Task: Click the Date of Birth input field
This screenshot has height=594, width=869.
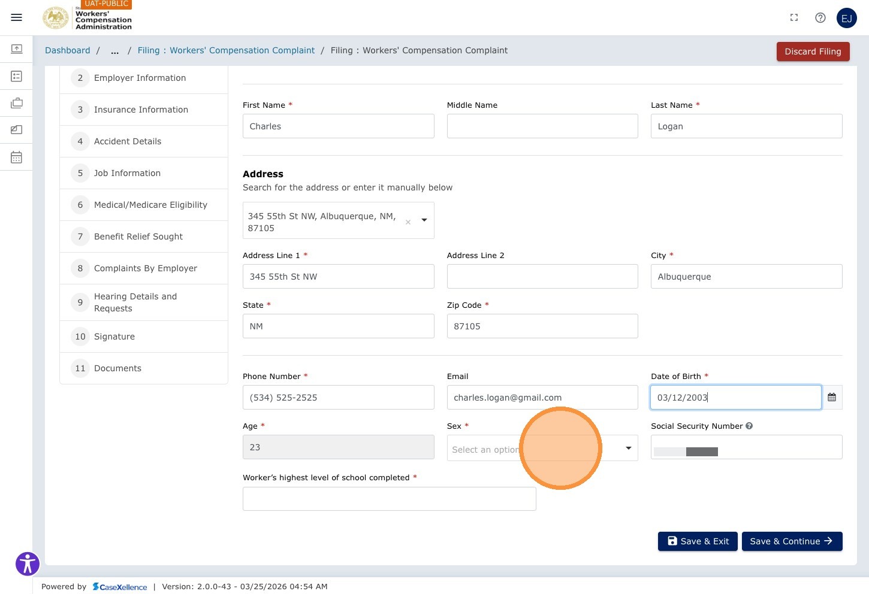Action: (x=736, y=398)
